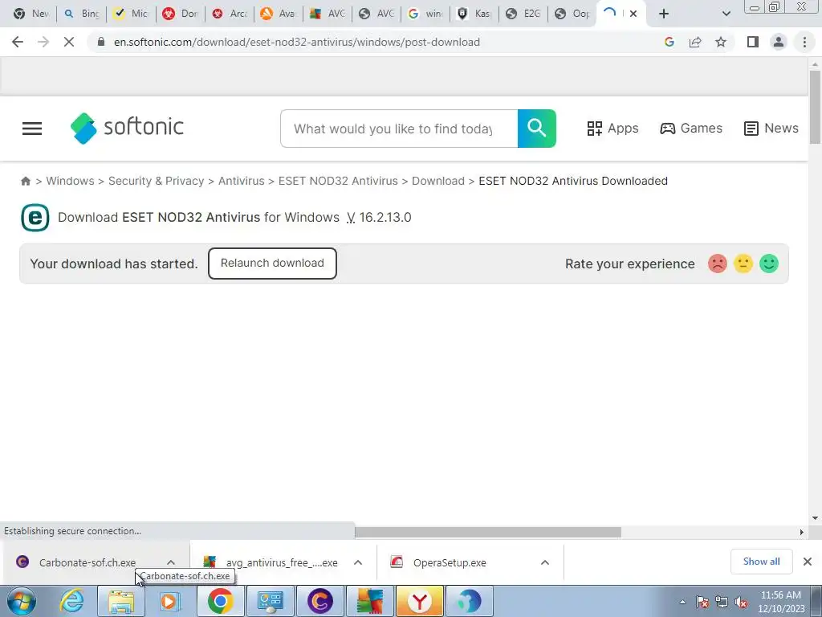Click the lock icon in address bar

coord(101,42)
